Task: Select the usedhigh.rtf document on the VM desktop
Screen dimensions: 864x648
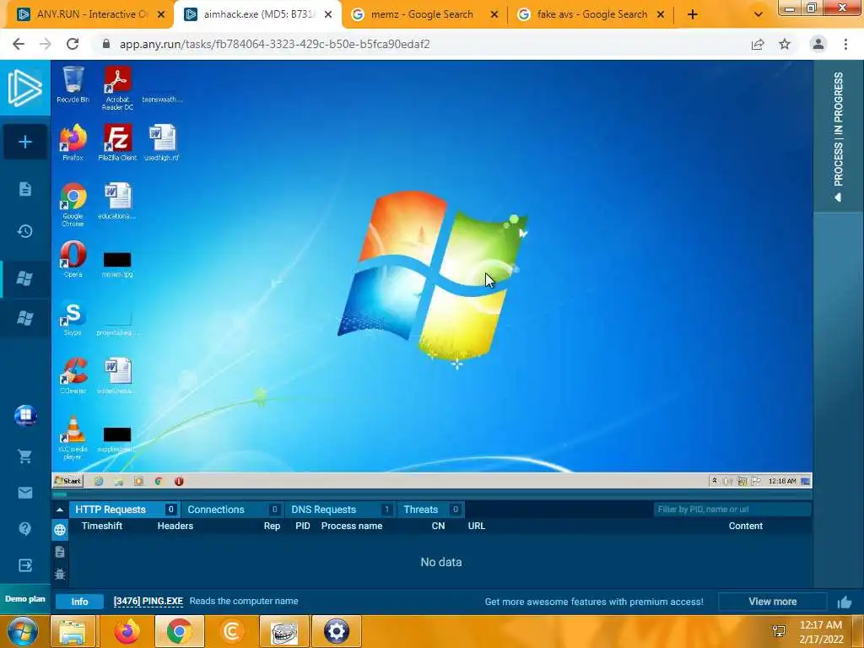Action: pyautogui.click(x=162, y=142)
